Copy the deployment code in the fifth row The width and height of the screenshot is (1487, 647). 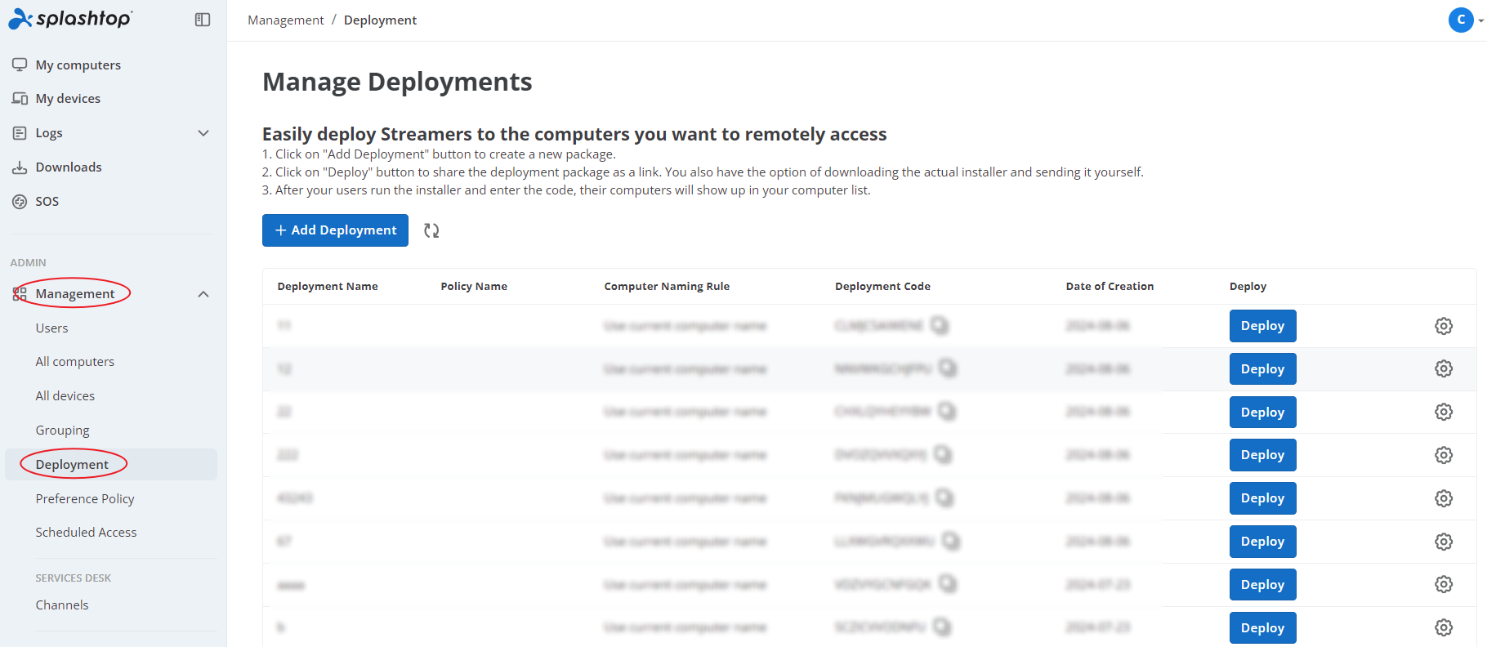(944, 498)
